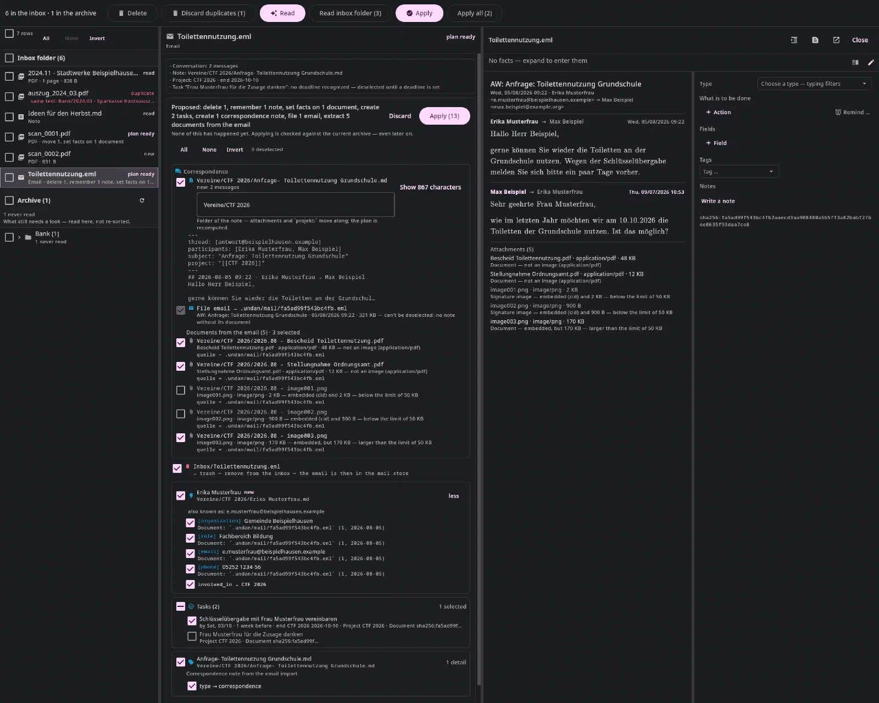879x703 pixels.
Task: Click 'Invert' in the plan selection row
Action: [x=235, y=149]
